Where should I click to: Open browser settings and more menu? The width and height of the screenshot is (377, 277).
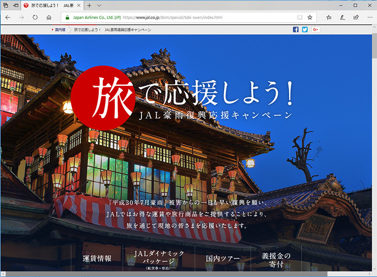(369, 17)
